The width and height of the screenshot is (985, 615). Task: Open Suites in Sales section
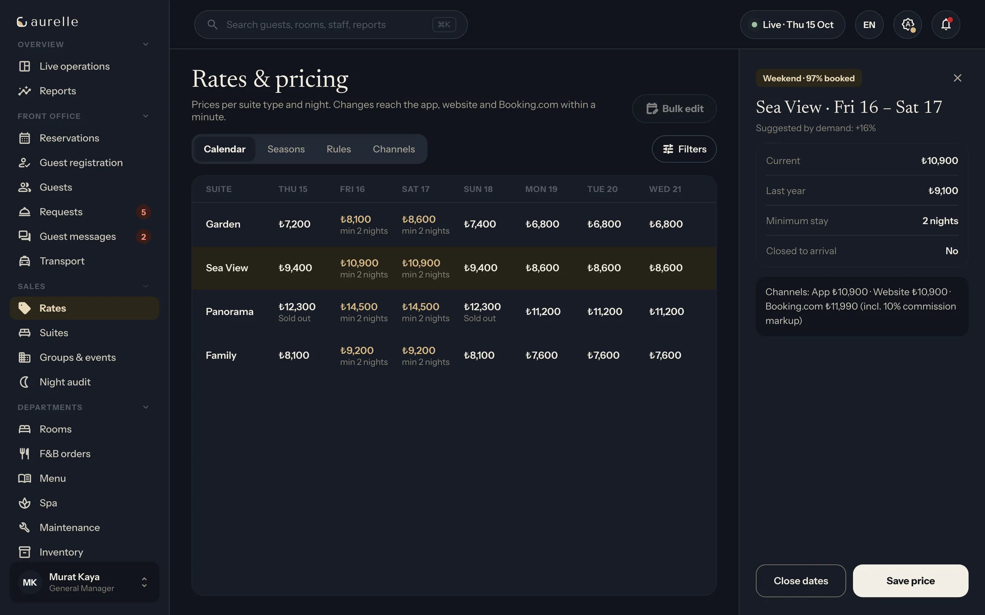click(x=84, y=333)
